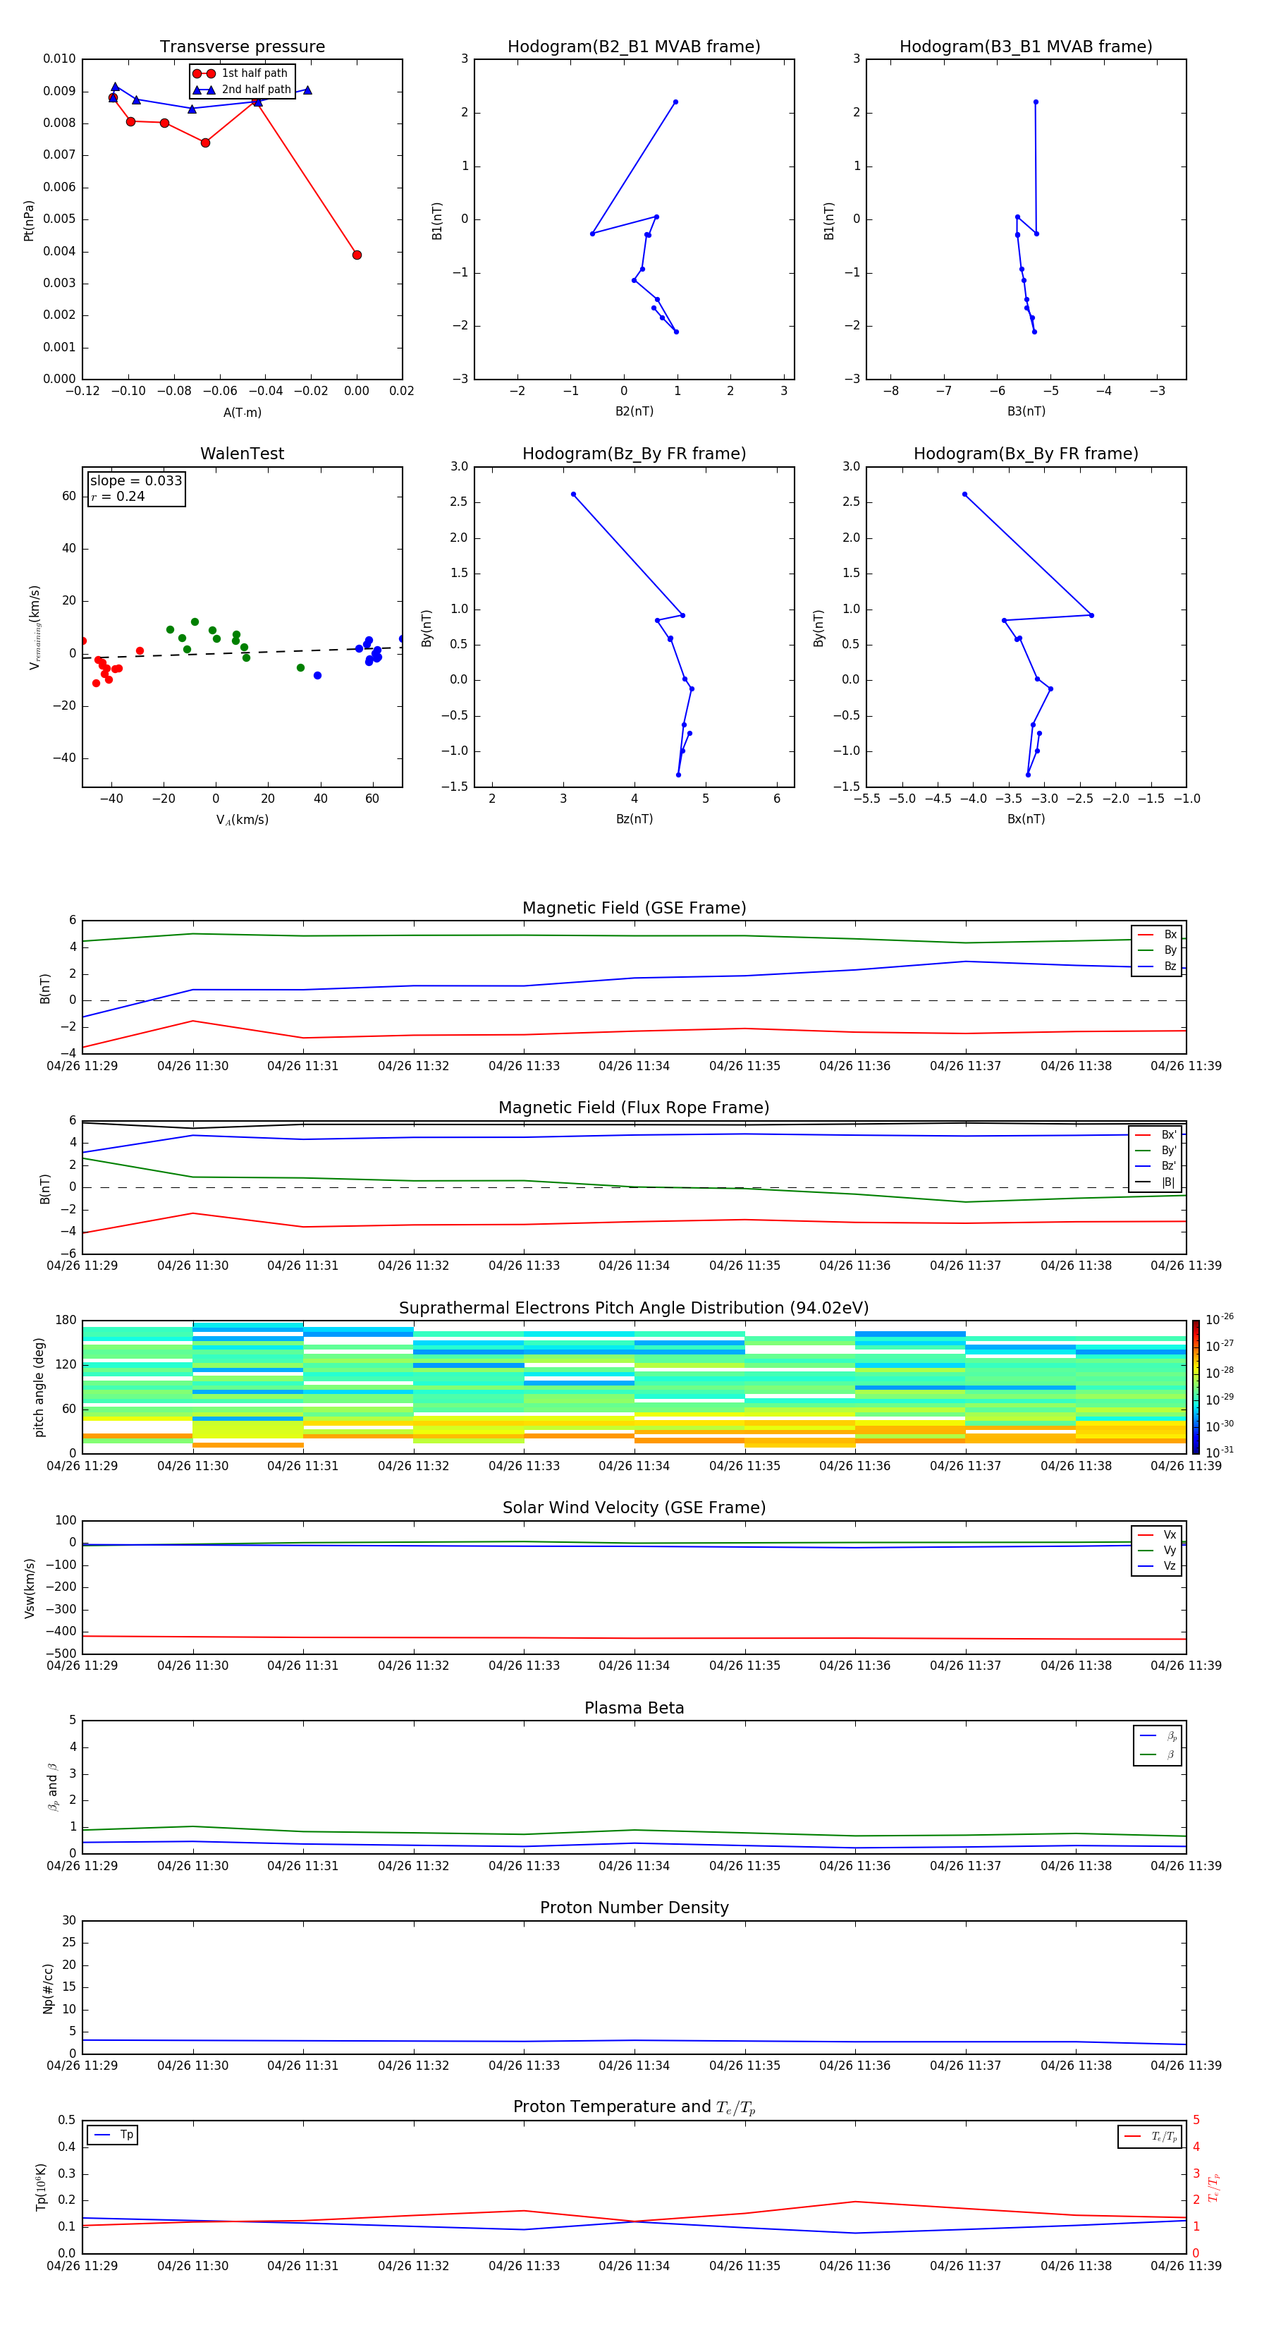Click the Suprathermal Electrons Pitch Angle Distribution title
Image resolution: width=1269 pixels, height=2328 pixels.
[x=634, y=1309]
